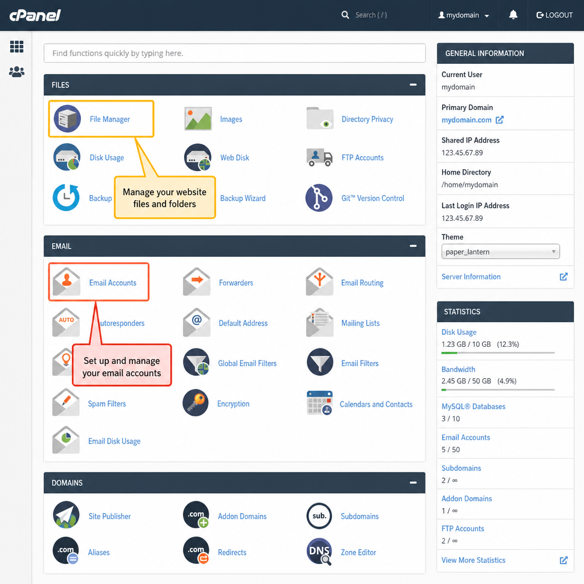Viewport: 584px width, 584px height.
Task: Click the notifications bell icon
Action: (513, 15)
